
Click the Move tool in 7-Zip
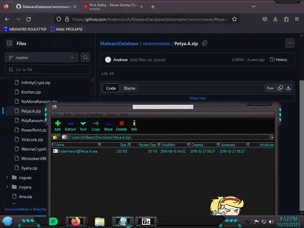pyautogui.click(x=108, y=126)
